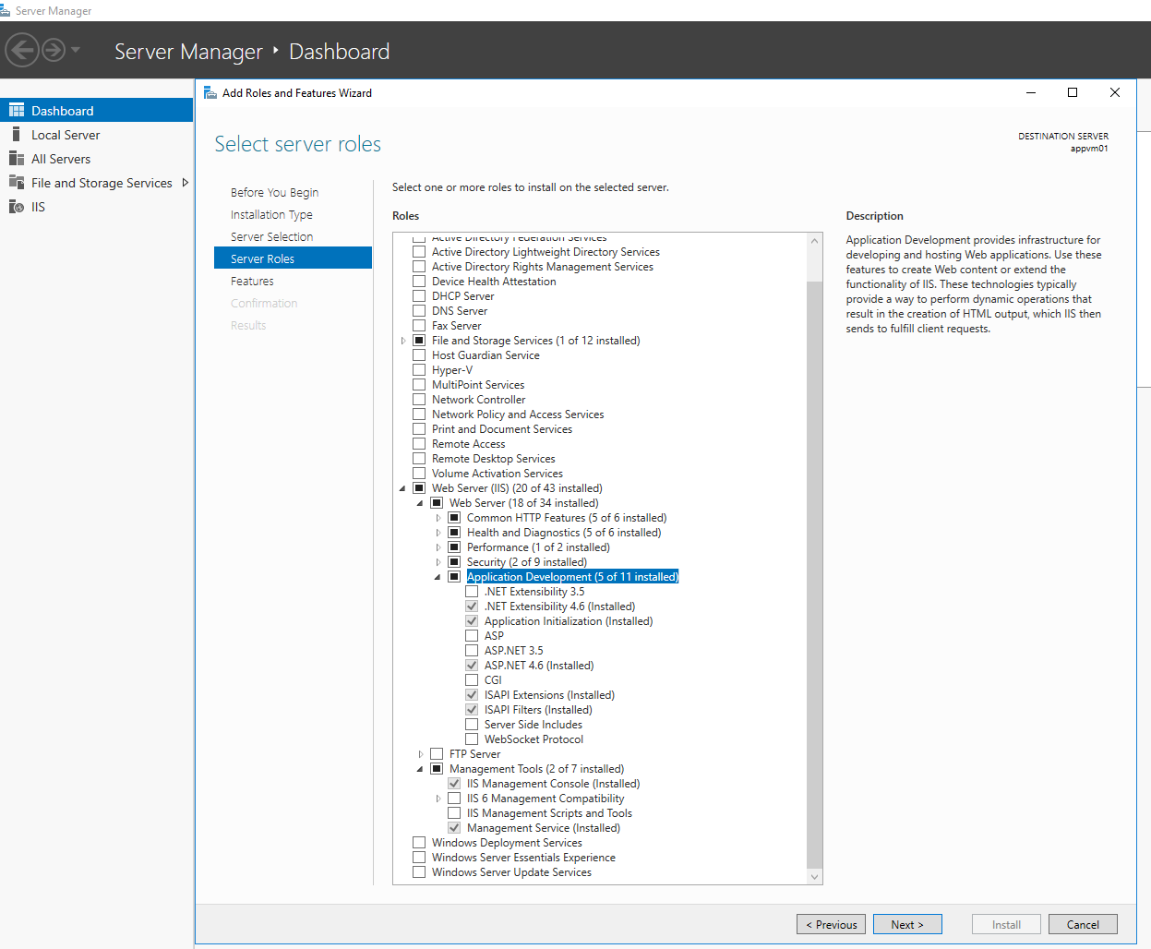
Task: Expand the Security node
Action: [x=438, y=562]
